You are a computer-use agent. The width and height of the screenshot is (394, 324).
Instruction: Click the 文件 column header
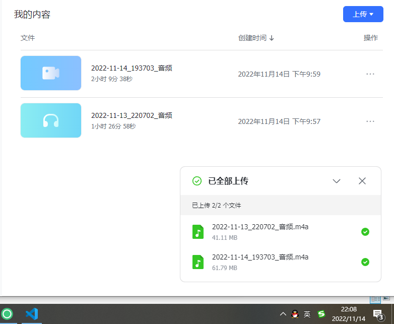[x=28, y=38]
